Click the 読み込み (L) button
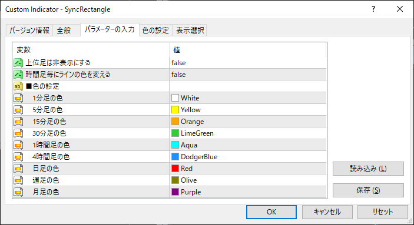414x225 pixels. tap(368, 169)
